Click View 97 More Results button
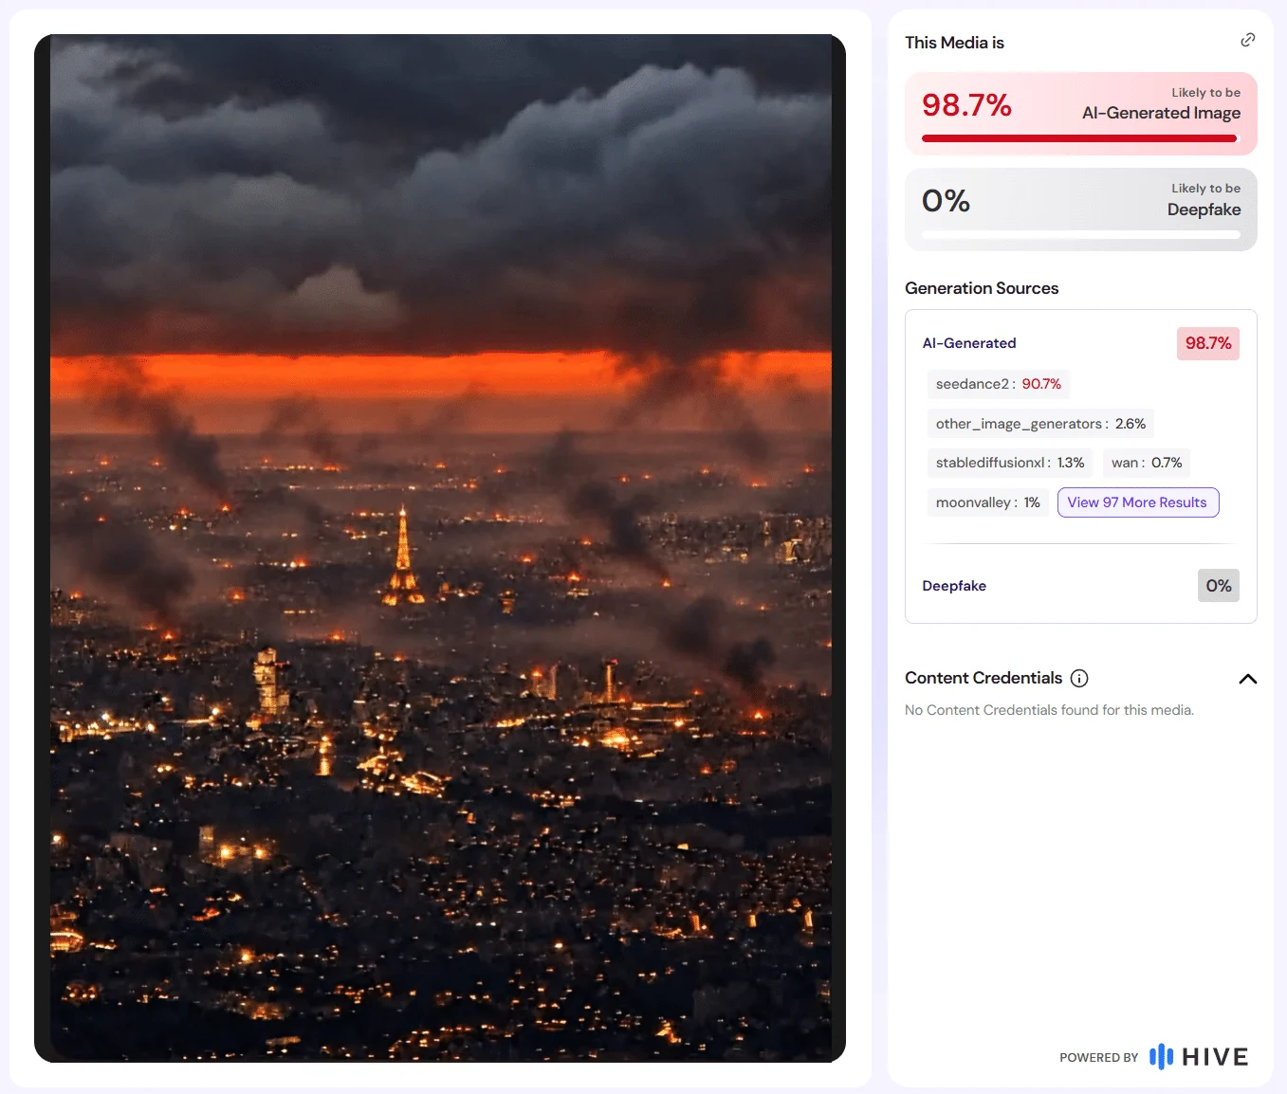 click(1137, 502)
